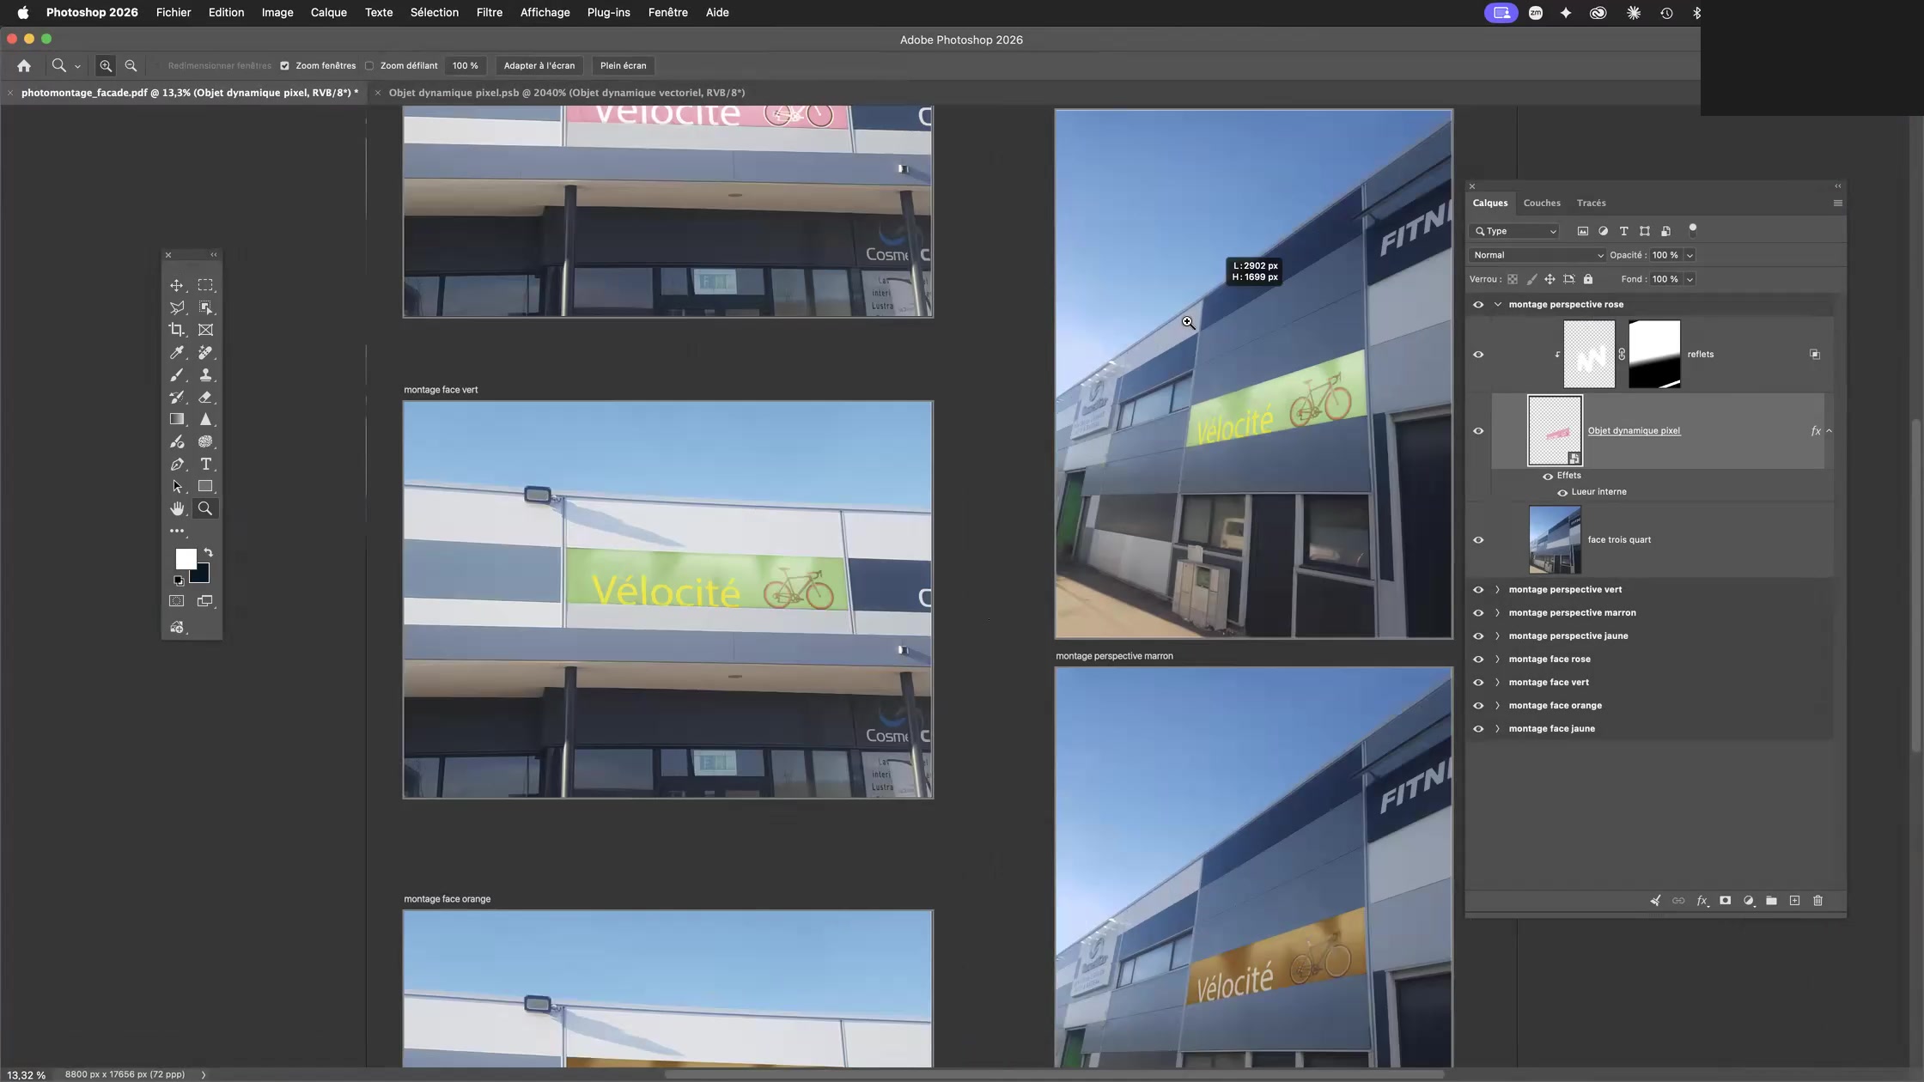Delete layer using trash icon
Image resolution: width=1924 pixels, height=1082 pixels.
tap(1817, 901)
